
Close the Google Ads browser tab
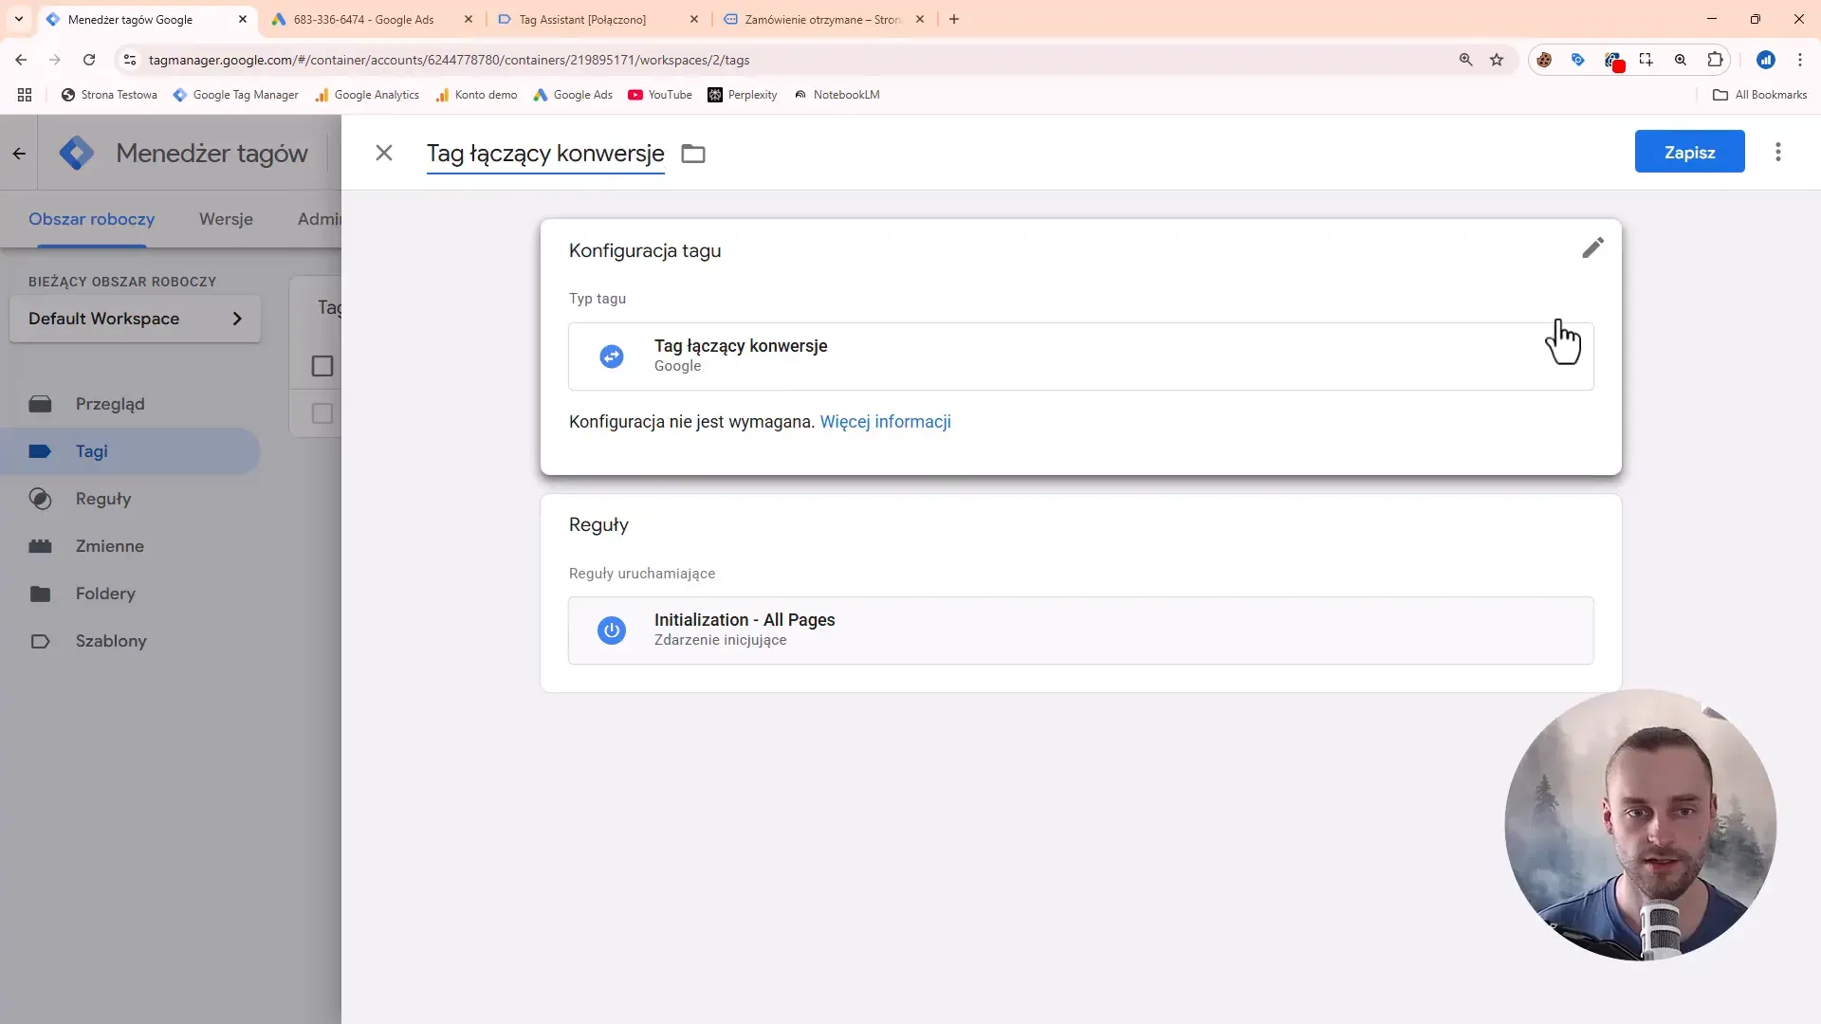click(x=469, y=19)
